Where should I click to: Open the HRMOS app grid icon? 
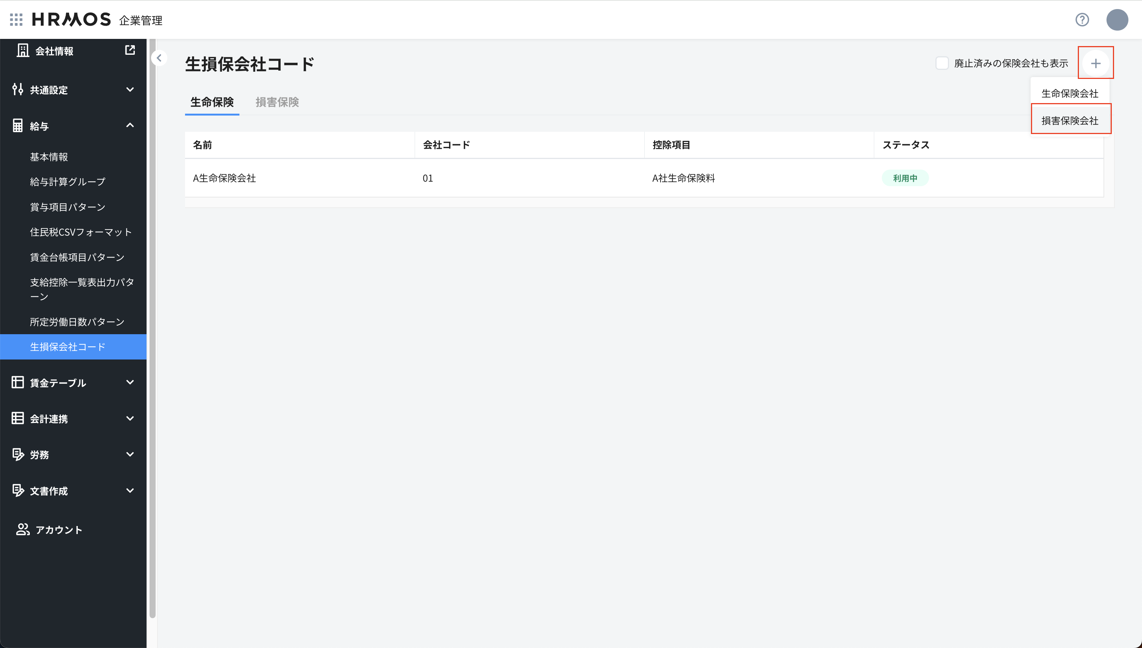click(16, 20)
